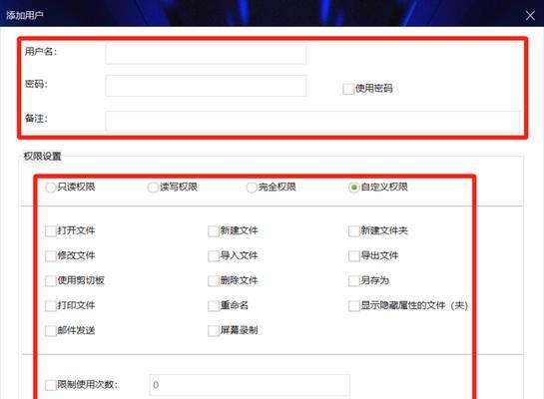The width and height of the screenshot is (544, 399).
Task: Check the 重命名 permission
Action: (214, 306)
